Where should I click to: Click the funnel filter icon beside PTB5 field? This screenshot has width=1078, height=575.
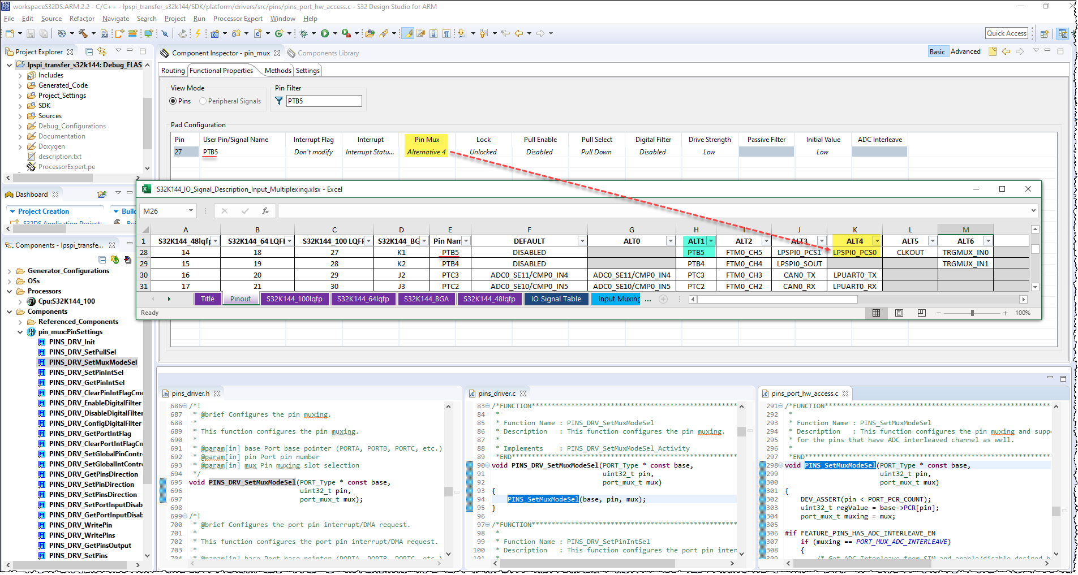(278, 100)
